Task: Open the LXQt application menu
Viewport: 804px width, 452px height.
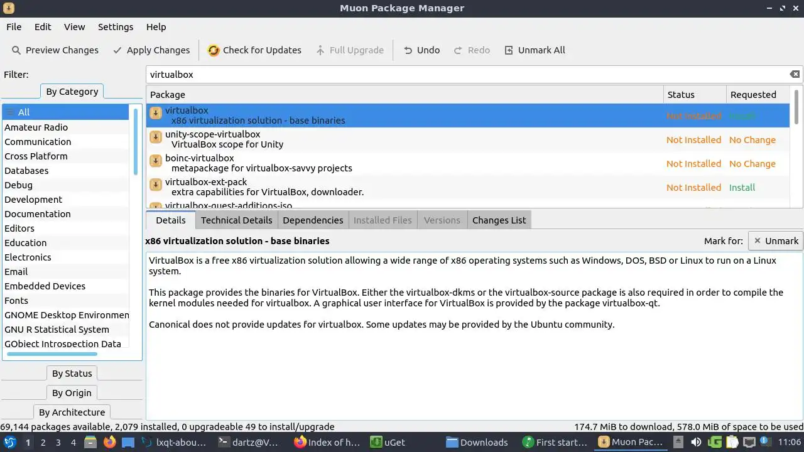Action: coord(9,442)
